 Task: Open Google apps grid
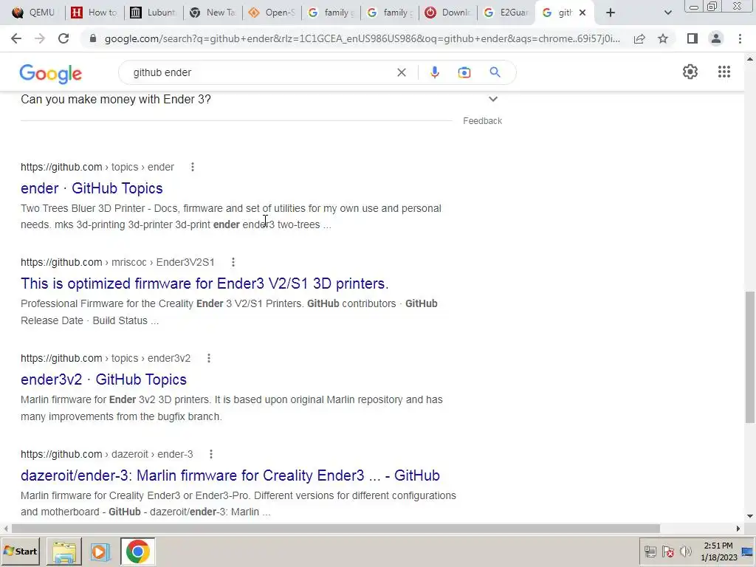[724, 72]
